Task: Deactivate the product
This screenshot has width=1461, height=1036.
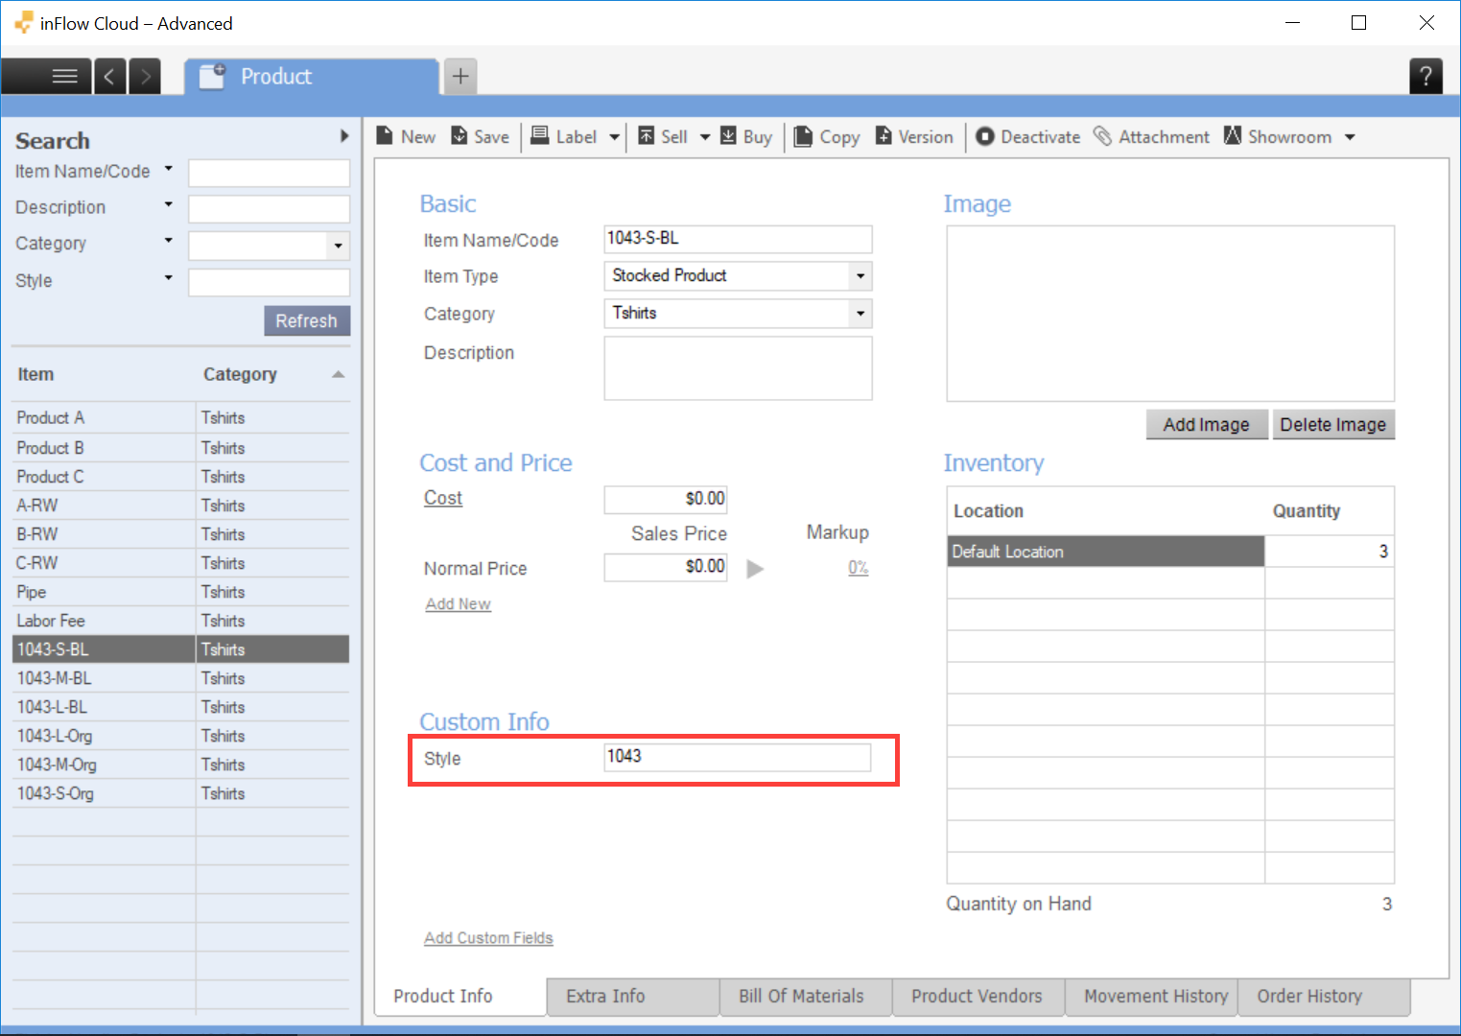Action: click(x=1028, y=136)
